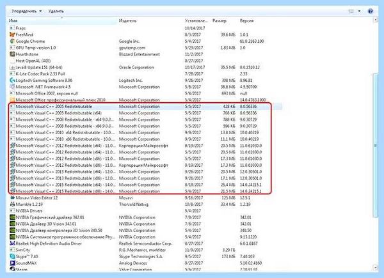Click the Mumble 1.2.19 icon
The height and width of the screenshot is (278, 384).
coord(12,204)
